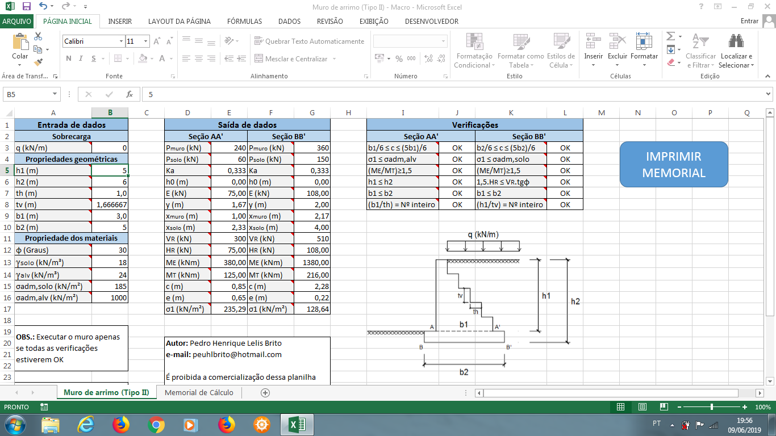Add a new sheet with the plus icon
Viewport: 776px width, 436px height.
point(265,392)
